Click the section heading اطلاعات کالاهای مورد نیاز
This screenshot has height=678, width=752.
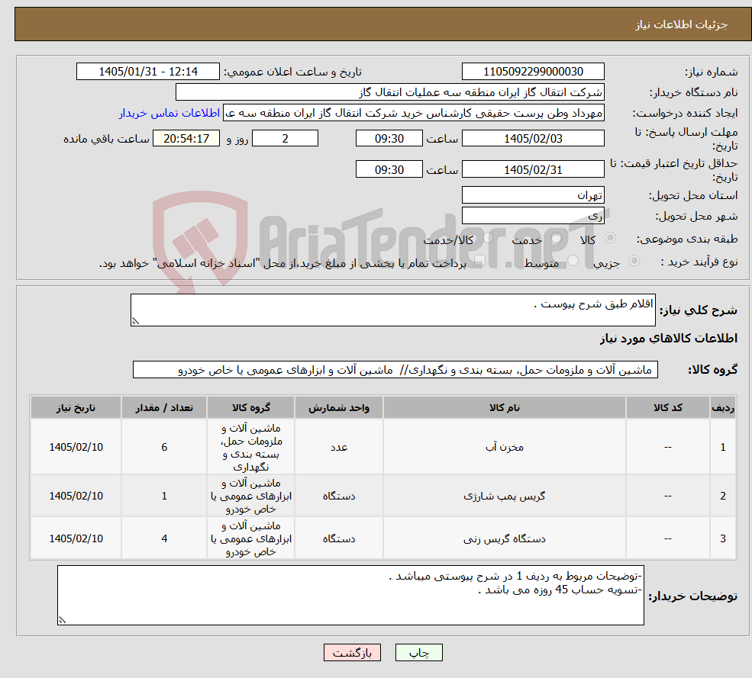click(669, 339)
